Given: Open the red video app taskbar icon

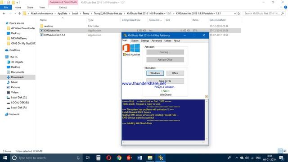Looking at the screenshot, I should pyautogui.click(x=129, y=158).
